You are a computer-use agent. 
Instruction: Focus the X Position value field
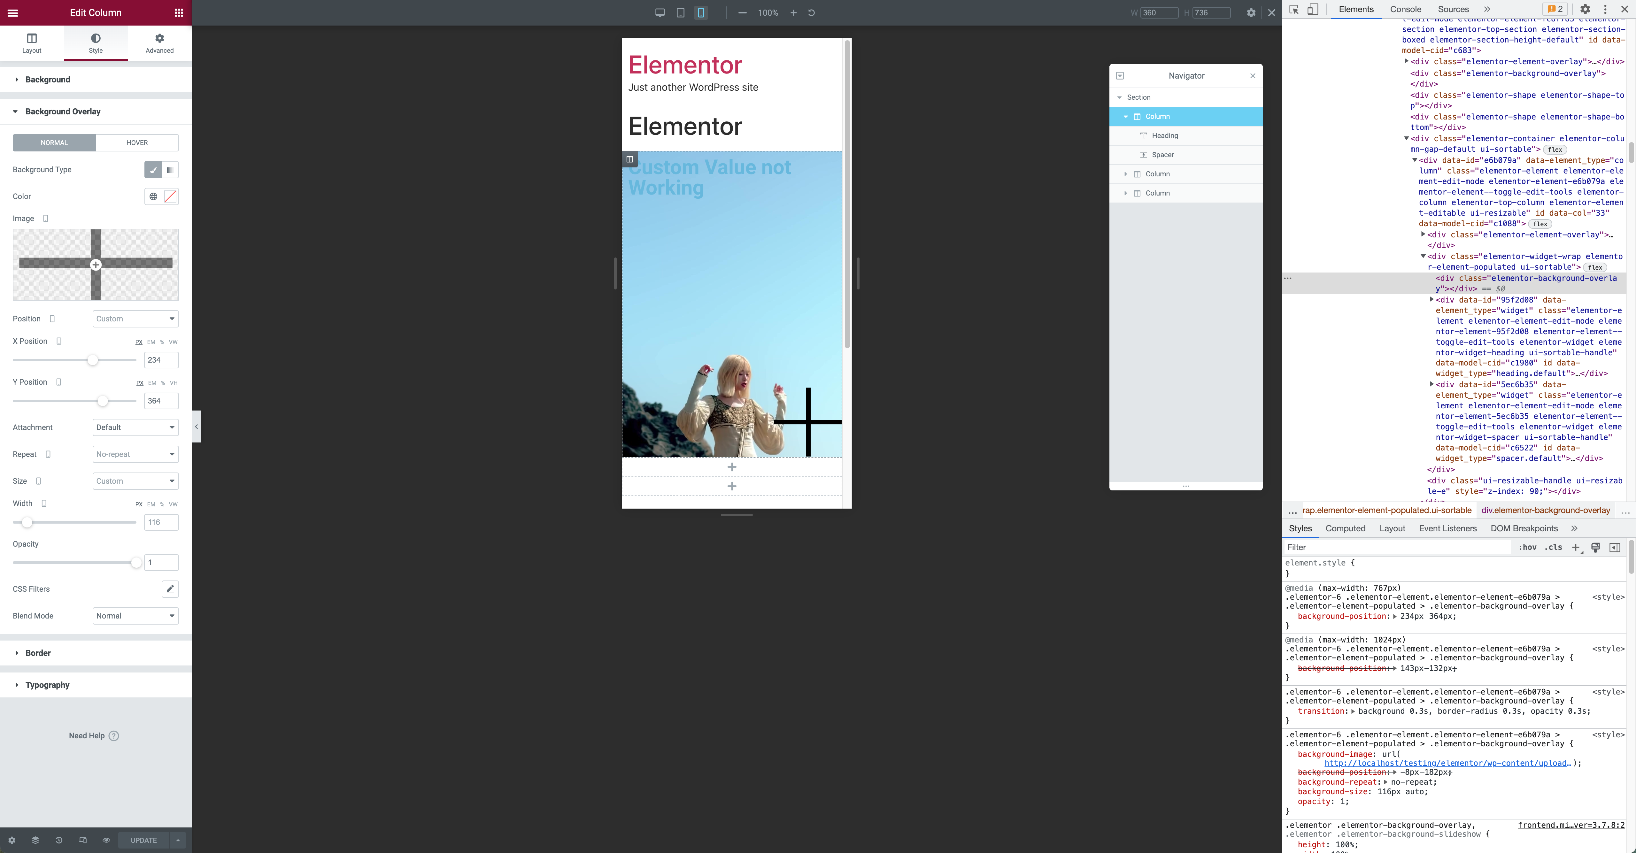tap(161, 360)
